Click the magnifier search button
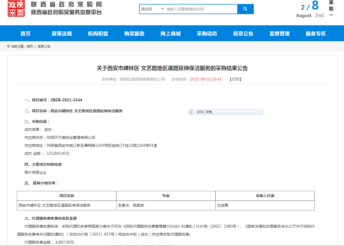344x246 pixels. (x=245, y=9)
